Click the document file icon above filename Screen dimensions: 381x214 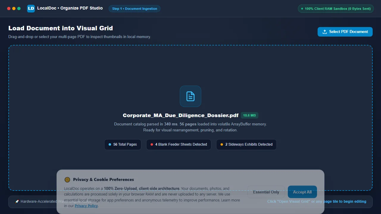tap(190, 96)
